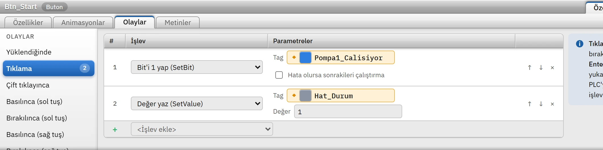This screenshot has height=150, width=603.
Task: Select the Bırakılınca (sol tuş) event
Action: 48,118
